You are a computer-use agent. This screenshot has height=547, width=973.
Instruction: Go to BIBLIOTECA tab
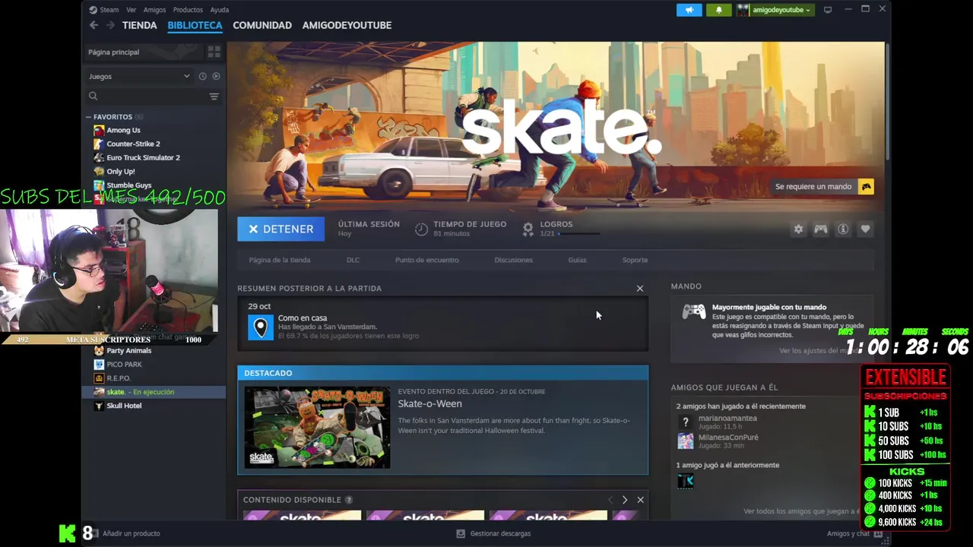[x=195, y=25]
